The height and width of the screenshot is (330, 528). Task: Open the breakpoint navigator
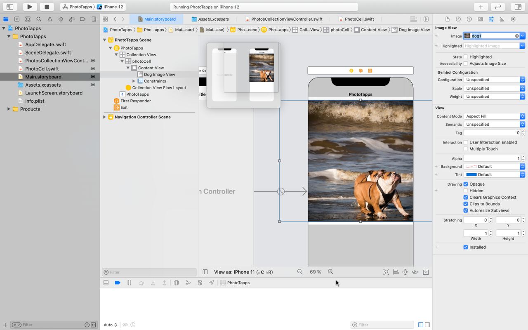pyautogui.click(x=83, y=19)
